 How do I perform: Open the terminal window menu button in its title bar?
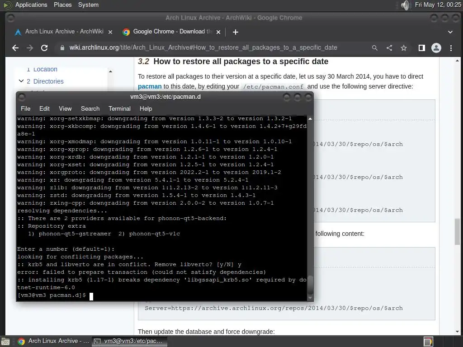[22, 97]
